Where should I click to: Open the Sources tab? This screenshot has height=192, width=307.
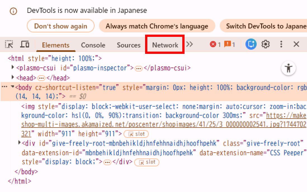point(129,45)
